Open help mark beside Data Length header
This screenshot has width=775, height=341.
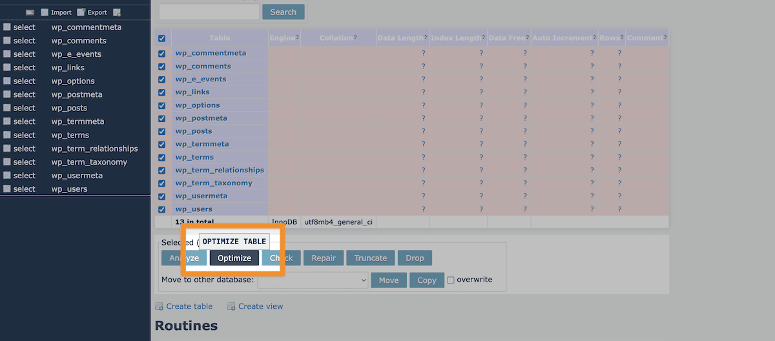pos(425,37)
